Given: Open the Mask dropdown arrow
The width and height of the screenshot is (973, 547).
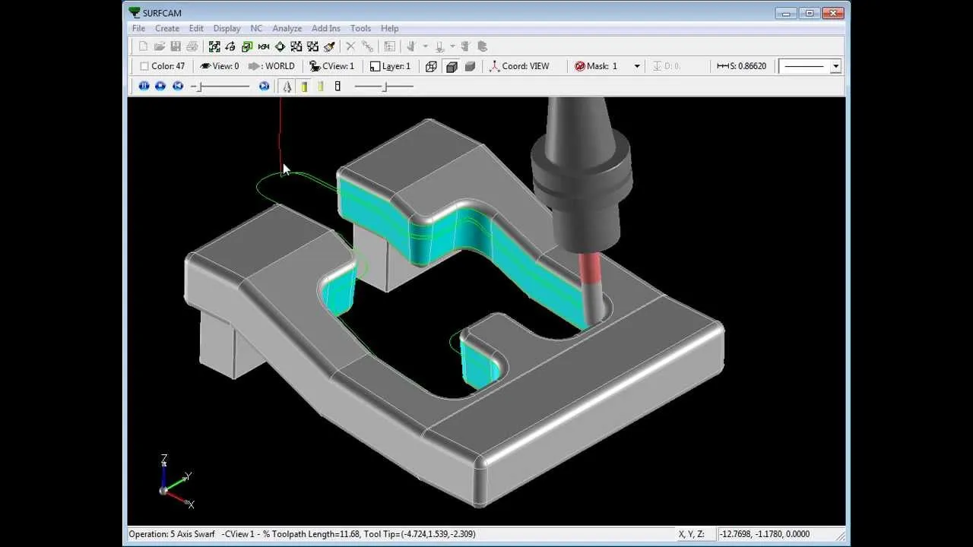Looking at the screenshot, I should pyautogui.click(x=637, y=66).
